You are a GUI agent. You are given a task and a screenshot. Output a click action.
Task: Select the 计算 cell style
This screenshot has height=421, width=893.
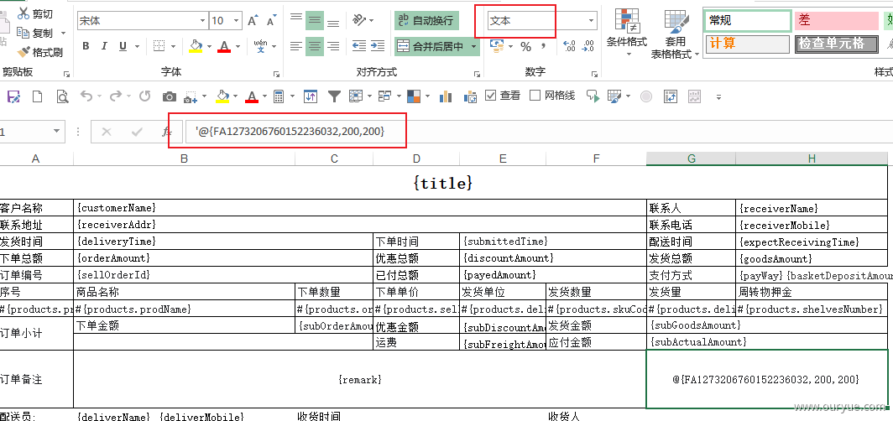(x=748, y=44)
